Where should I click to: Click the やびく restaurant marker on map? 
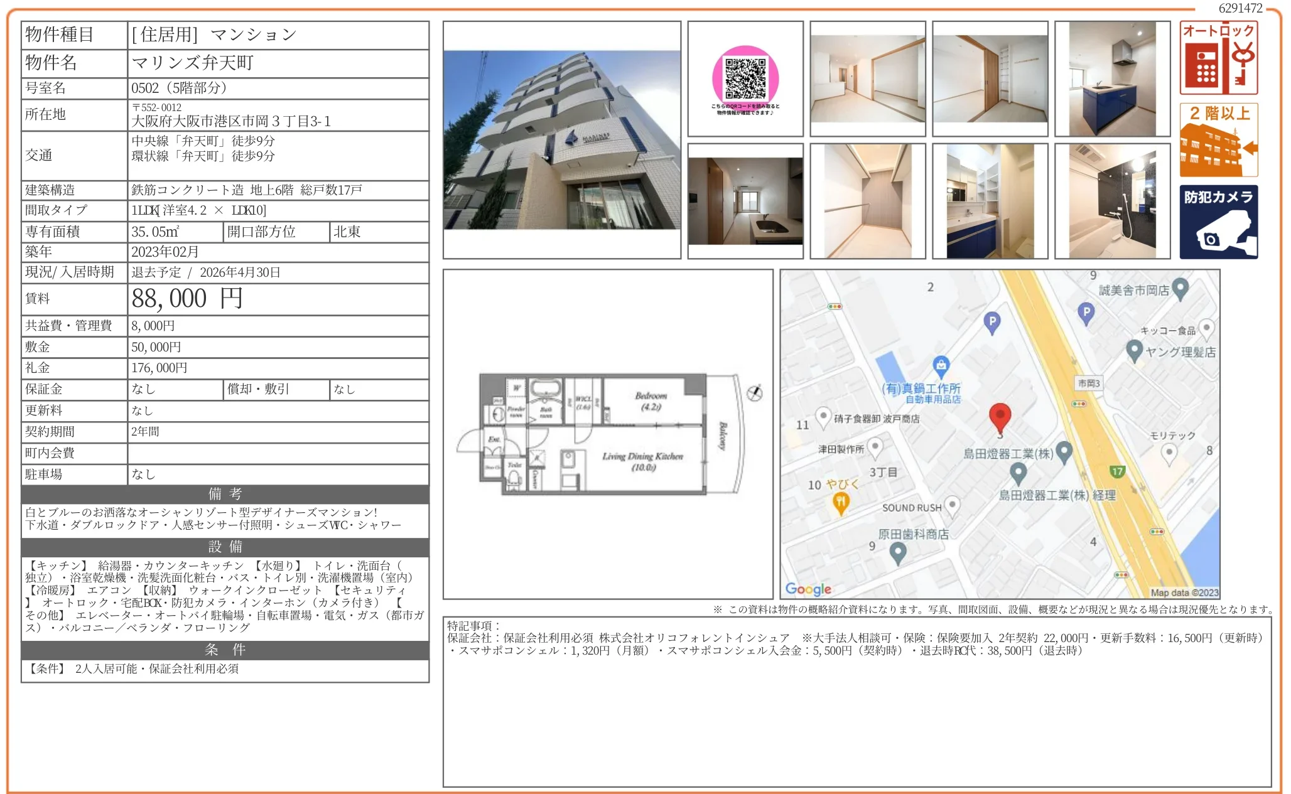tap(840, 502)
